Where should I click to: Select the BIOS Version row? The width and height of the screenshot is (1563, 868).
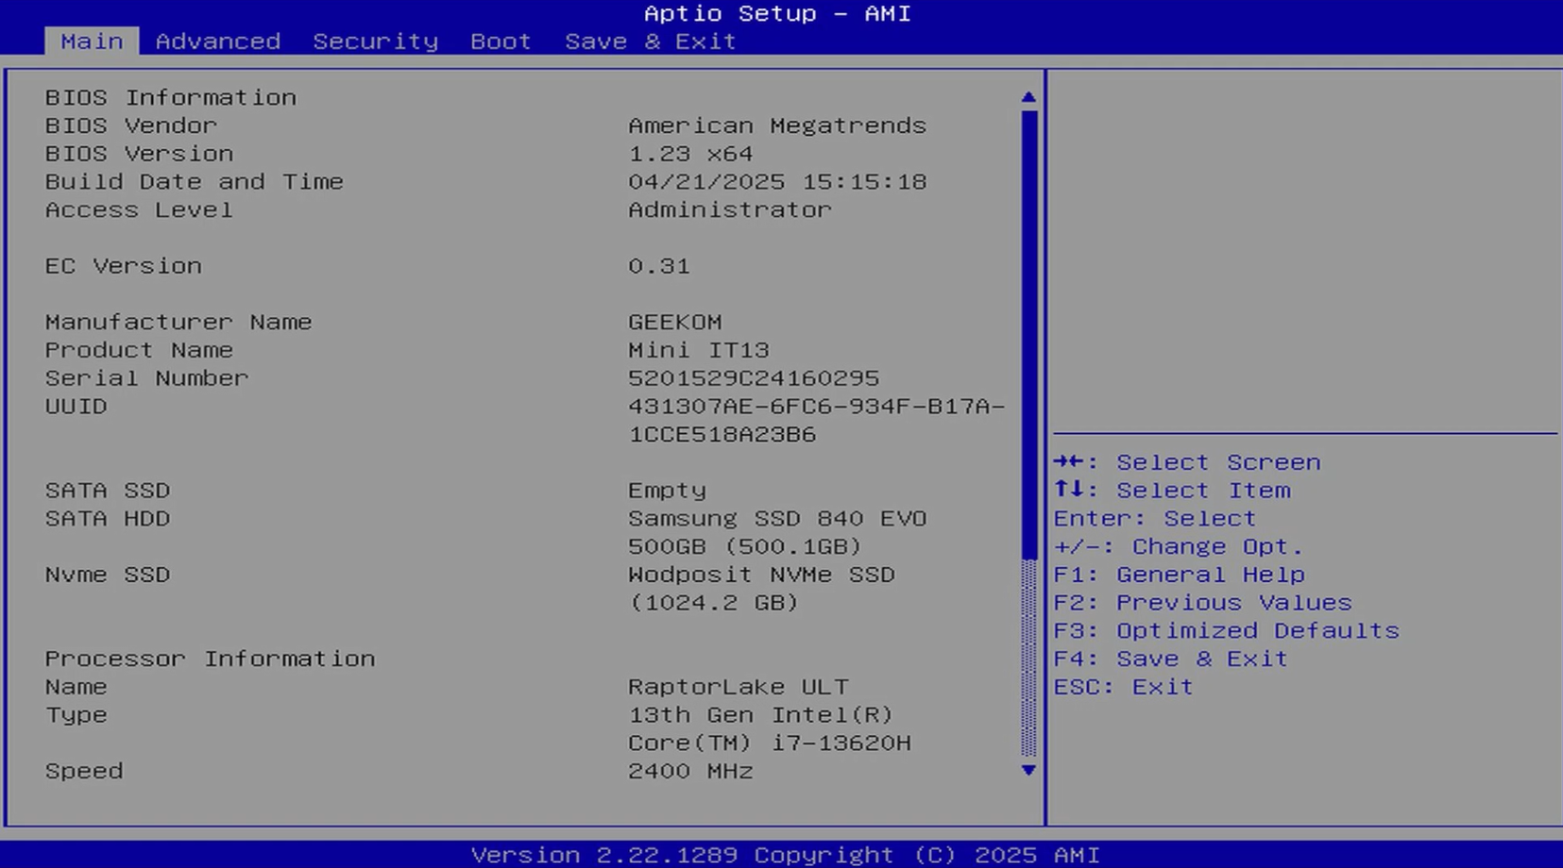(139, 154)
